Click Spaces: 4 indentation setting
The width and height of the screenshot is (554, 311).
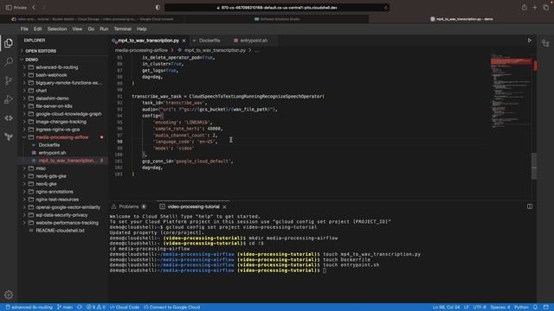(x=499, y=308)
